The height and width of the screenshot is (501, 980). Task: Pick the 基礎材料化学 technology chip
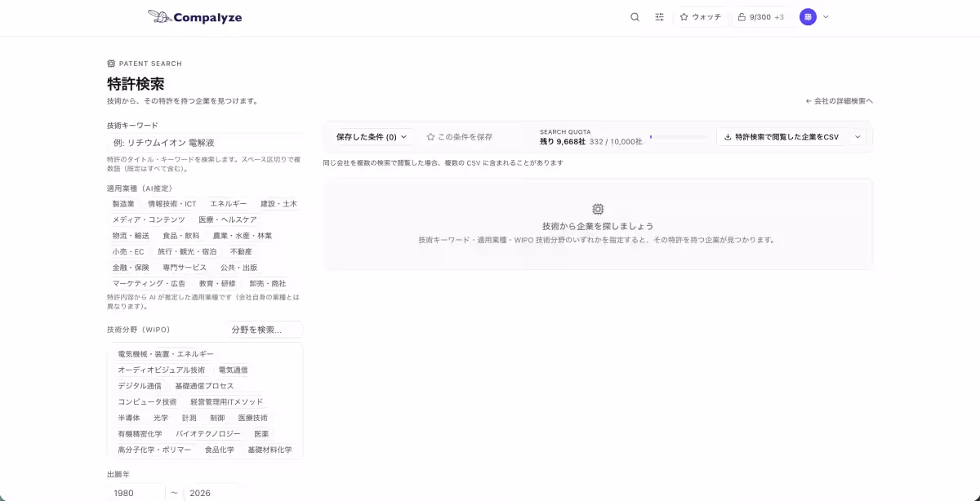click(x=269, y=450)
